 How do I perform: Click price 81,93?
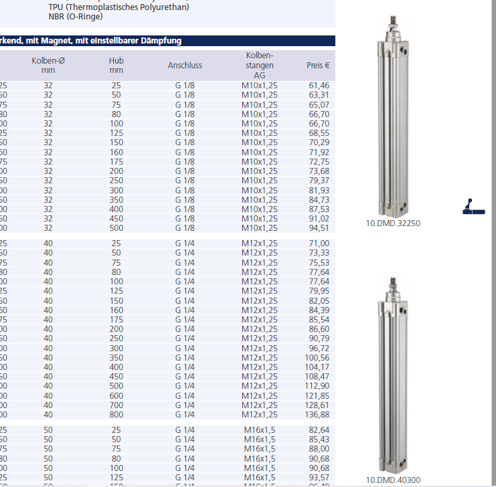coord(319,191)
